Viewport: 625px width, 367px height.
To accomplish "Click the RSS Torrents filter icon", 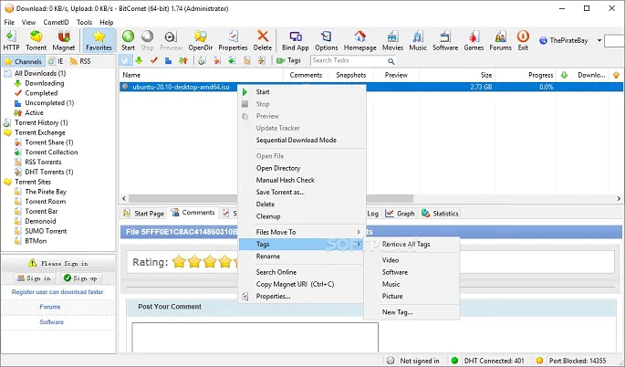I will [x=247, y=60].
